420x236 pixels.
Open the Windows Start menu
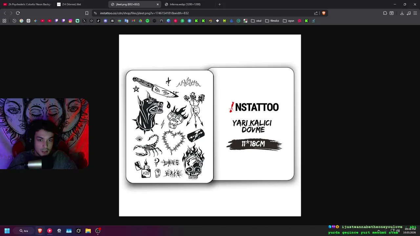coord(7,231)
